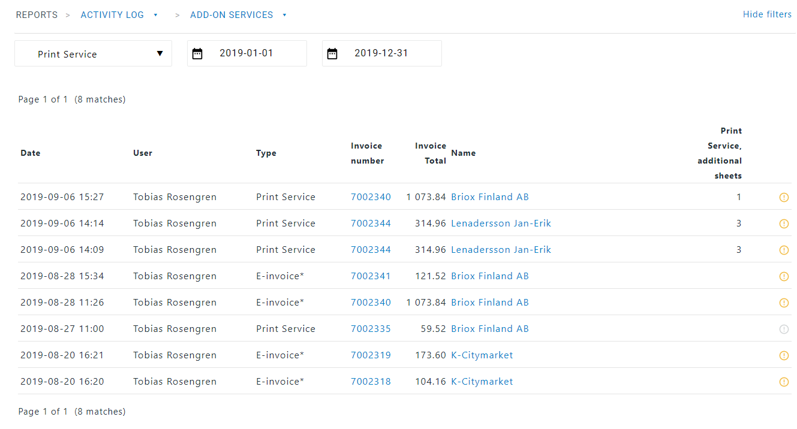
Task: Click the warning icon for the 2019-09-06 14:14 row
Action: pos(783,223)
